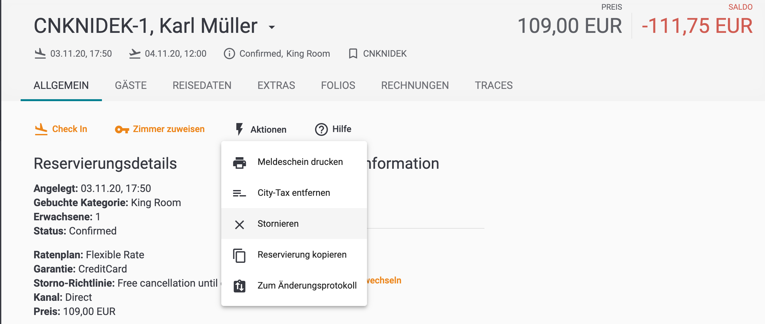The image size is (765, 324).
Task: Go to the RECHNUNGEN tab
Action: click(x=415, y=85)
